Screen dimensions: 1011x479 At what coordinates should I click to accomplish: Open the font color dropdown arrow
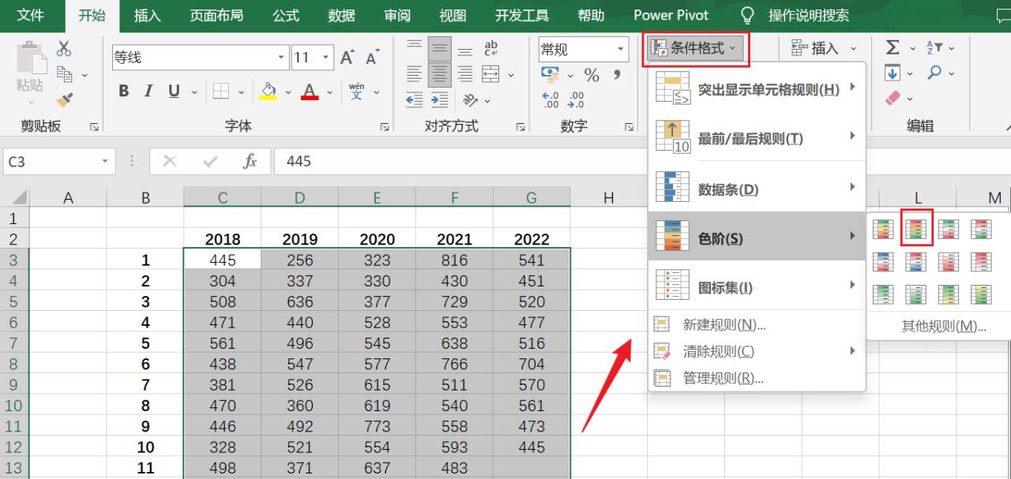pos(328,92)
